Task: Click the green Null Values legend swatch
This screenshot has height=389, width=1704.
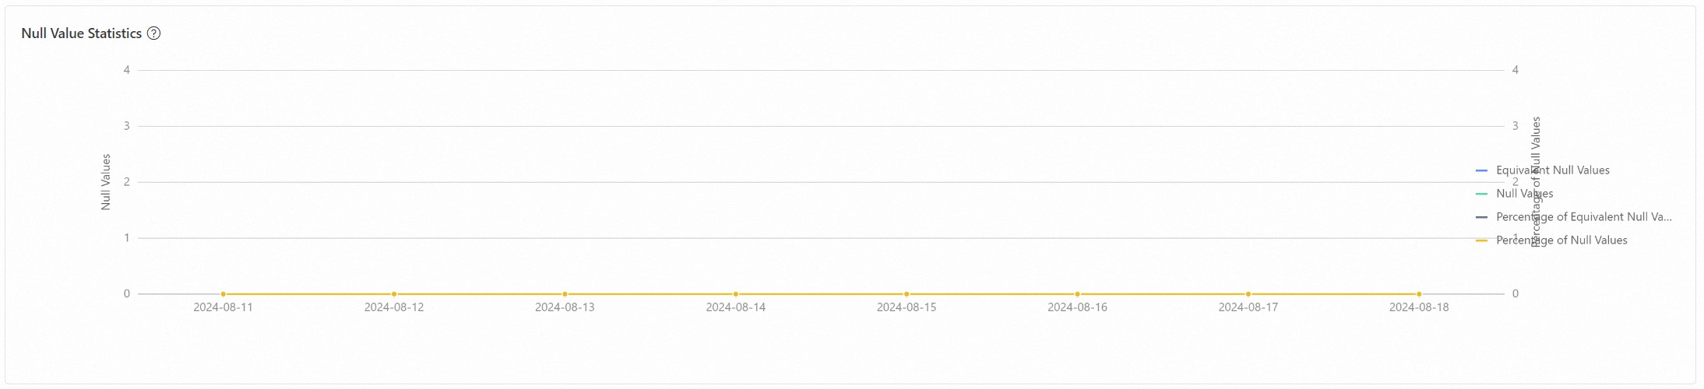Action: 1481,194
